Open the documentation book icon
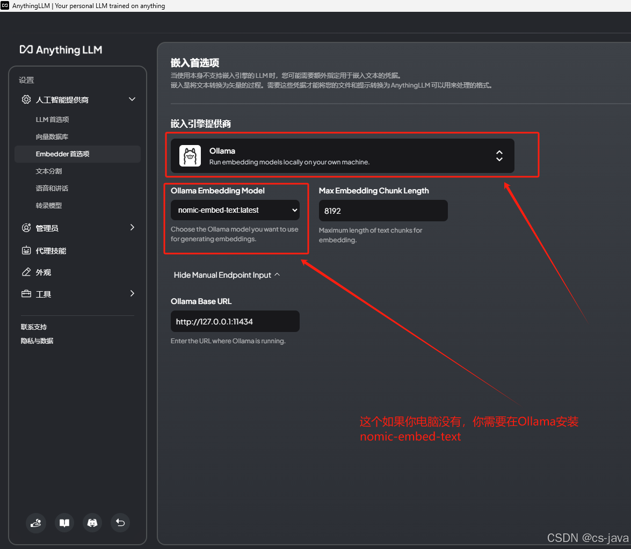Screen dimensions: 631x549 64,523
